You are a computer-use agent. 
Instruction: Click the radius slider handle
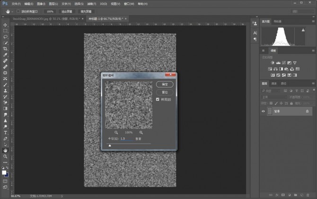pyautogui.click(x=110, y=146)
